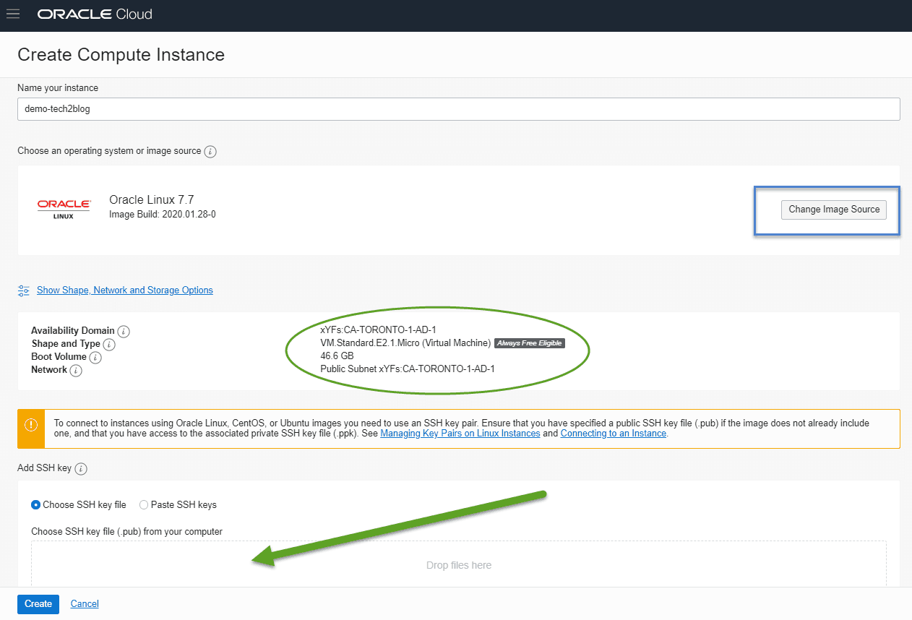Click the Always Free Eligible badge
Viewport: 912px width, 620px height.
click(x=530, y=343)
